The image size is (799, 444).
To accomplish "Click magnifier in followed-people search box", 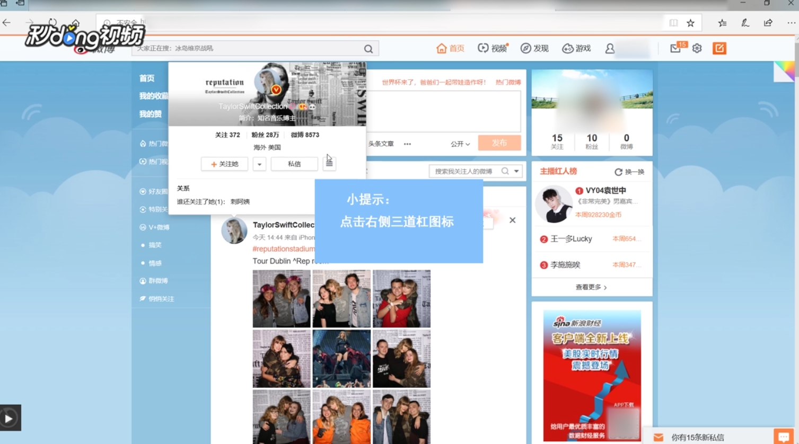I will click(505, 171).
